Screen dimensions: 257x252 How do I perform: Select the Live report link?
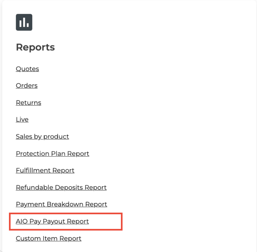(22, 120)
